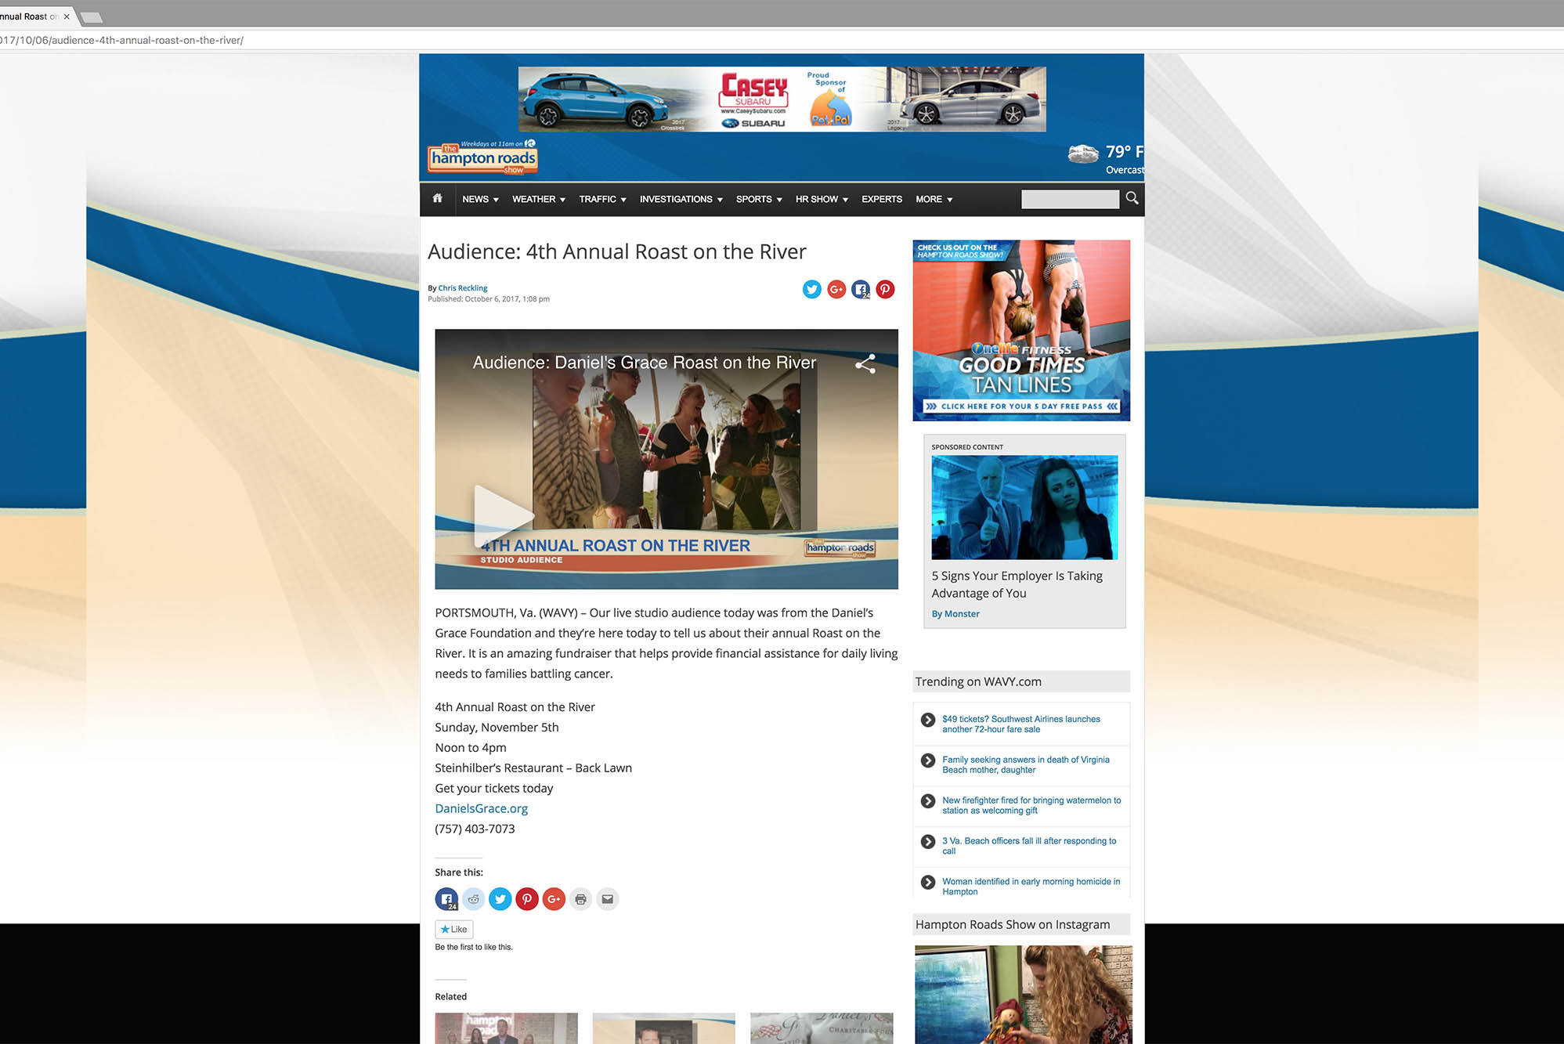Open the Instagram photo thumbnail
The image size is (1564, 1044).
[1024, 995]
